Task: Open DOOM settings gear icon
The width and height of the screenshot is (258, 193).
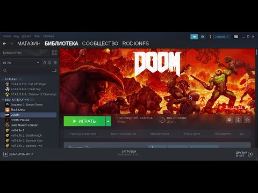Action: (x=229, y=120)
